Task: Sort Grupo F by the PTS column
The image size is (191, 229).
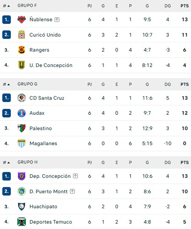Action: pyautogui.click(x=185, y=6)
